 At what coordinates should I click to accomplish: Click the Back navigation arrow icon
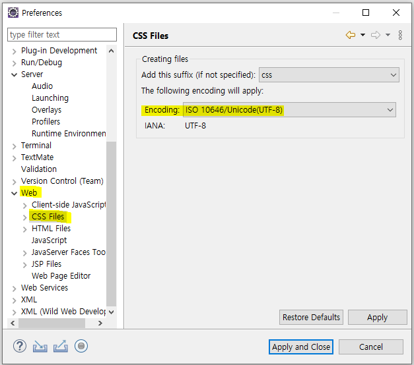(x=351, y=35)
